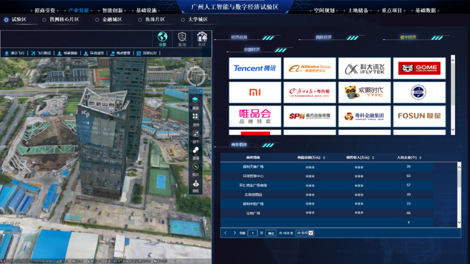Screen dimensions: 470x264
Task: Open the 20 条/页 page size dropdown
Action: [x=305, y=233]
